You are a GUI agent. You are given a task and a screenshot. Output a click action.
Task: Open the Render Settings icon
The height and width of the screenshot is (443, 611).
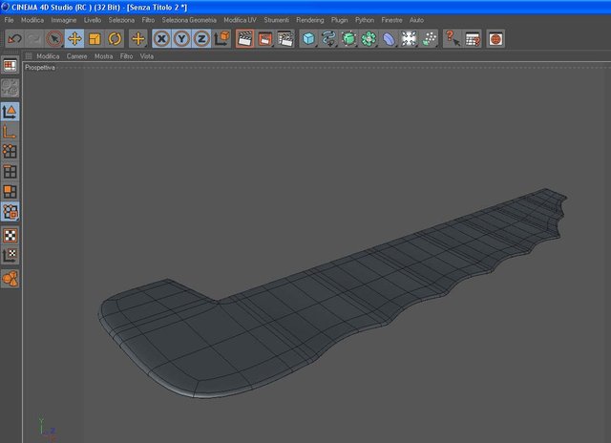pos(285,38)
